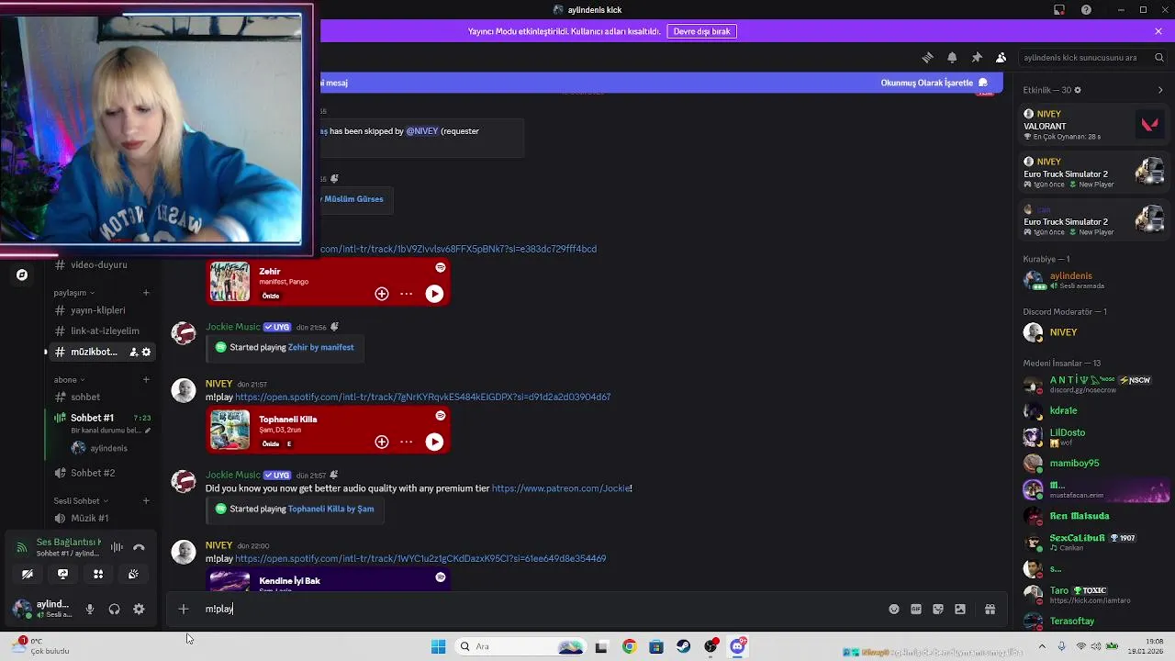This screenshot has width=1175, height=661.
Task: Open NIVEY in Discord Moderatör list
Action: coord(1093,332)
